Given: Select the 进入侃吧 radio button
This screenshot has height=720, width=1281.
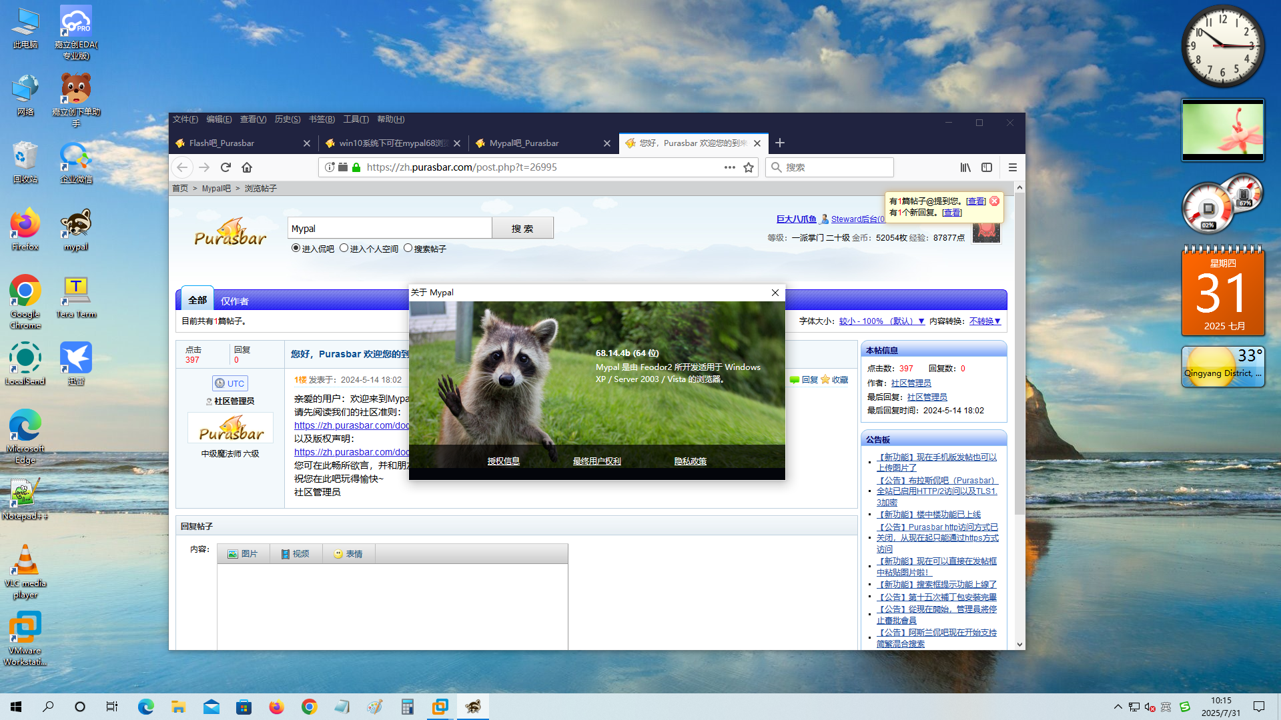Looking at the screenshot, I should pos(296,248).
